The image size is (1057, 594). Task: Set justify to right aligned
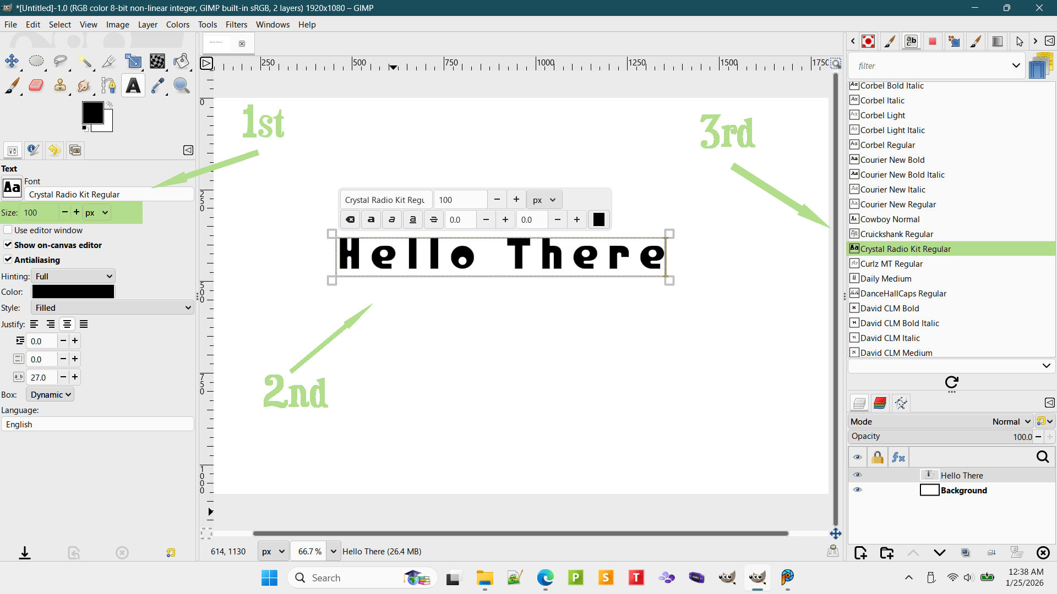pyautogui.click(x=51, y=324)
